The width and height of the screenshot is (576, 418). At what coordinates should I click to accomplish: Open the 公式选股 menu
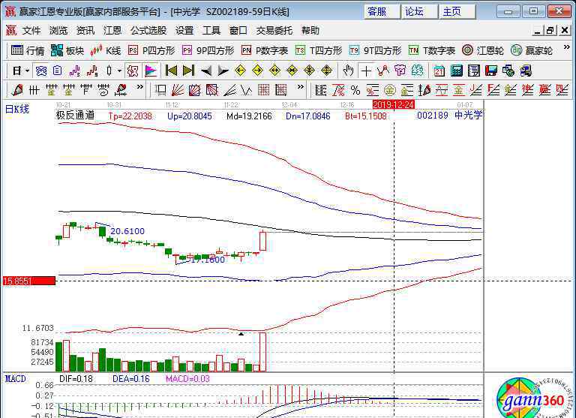coord(148,31)
